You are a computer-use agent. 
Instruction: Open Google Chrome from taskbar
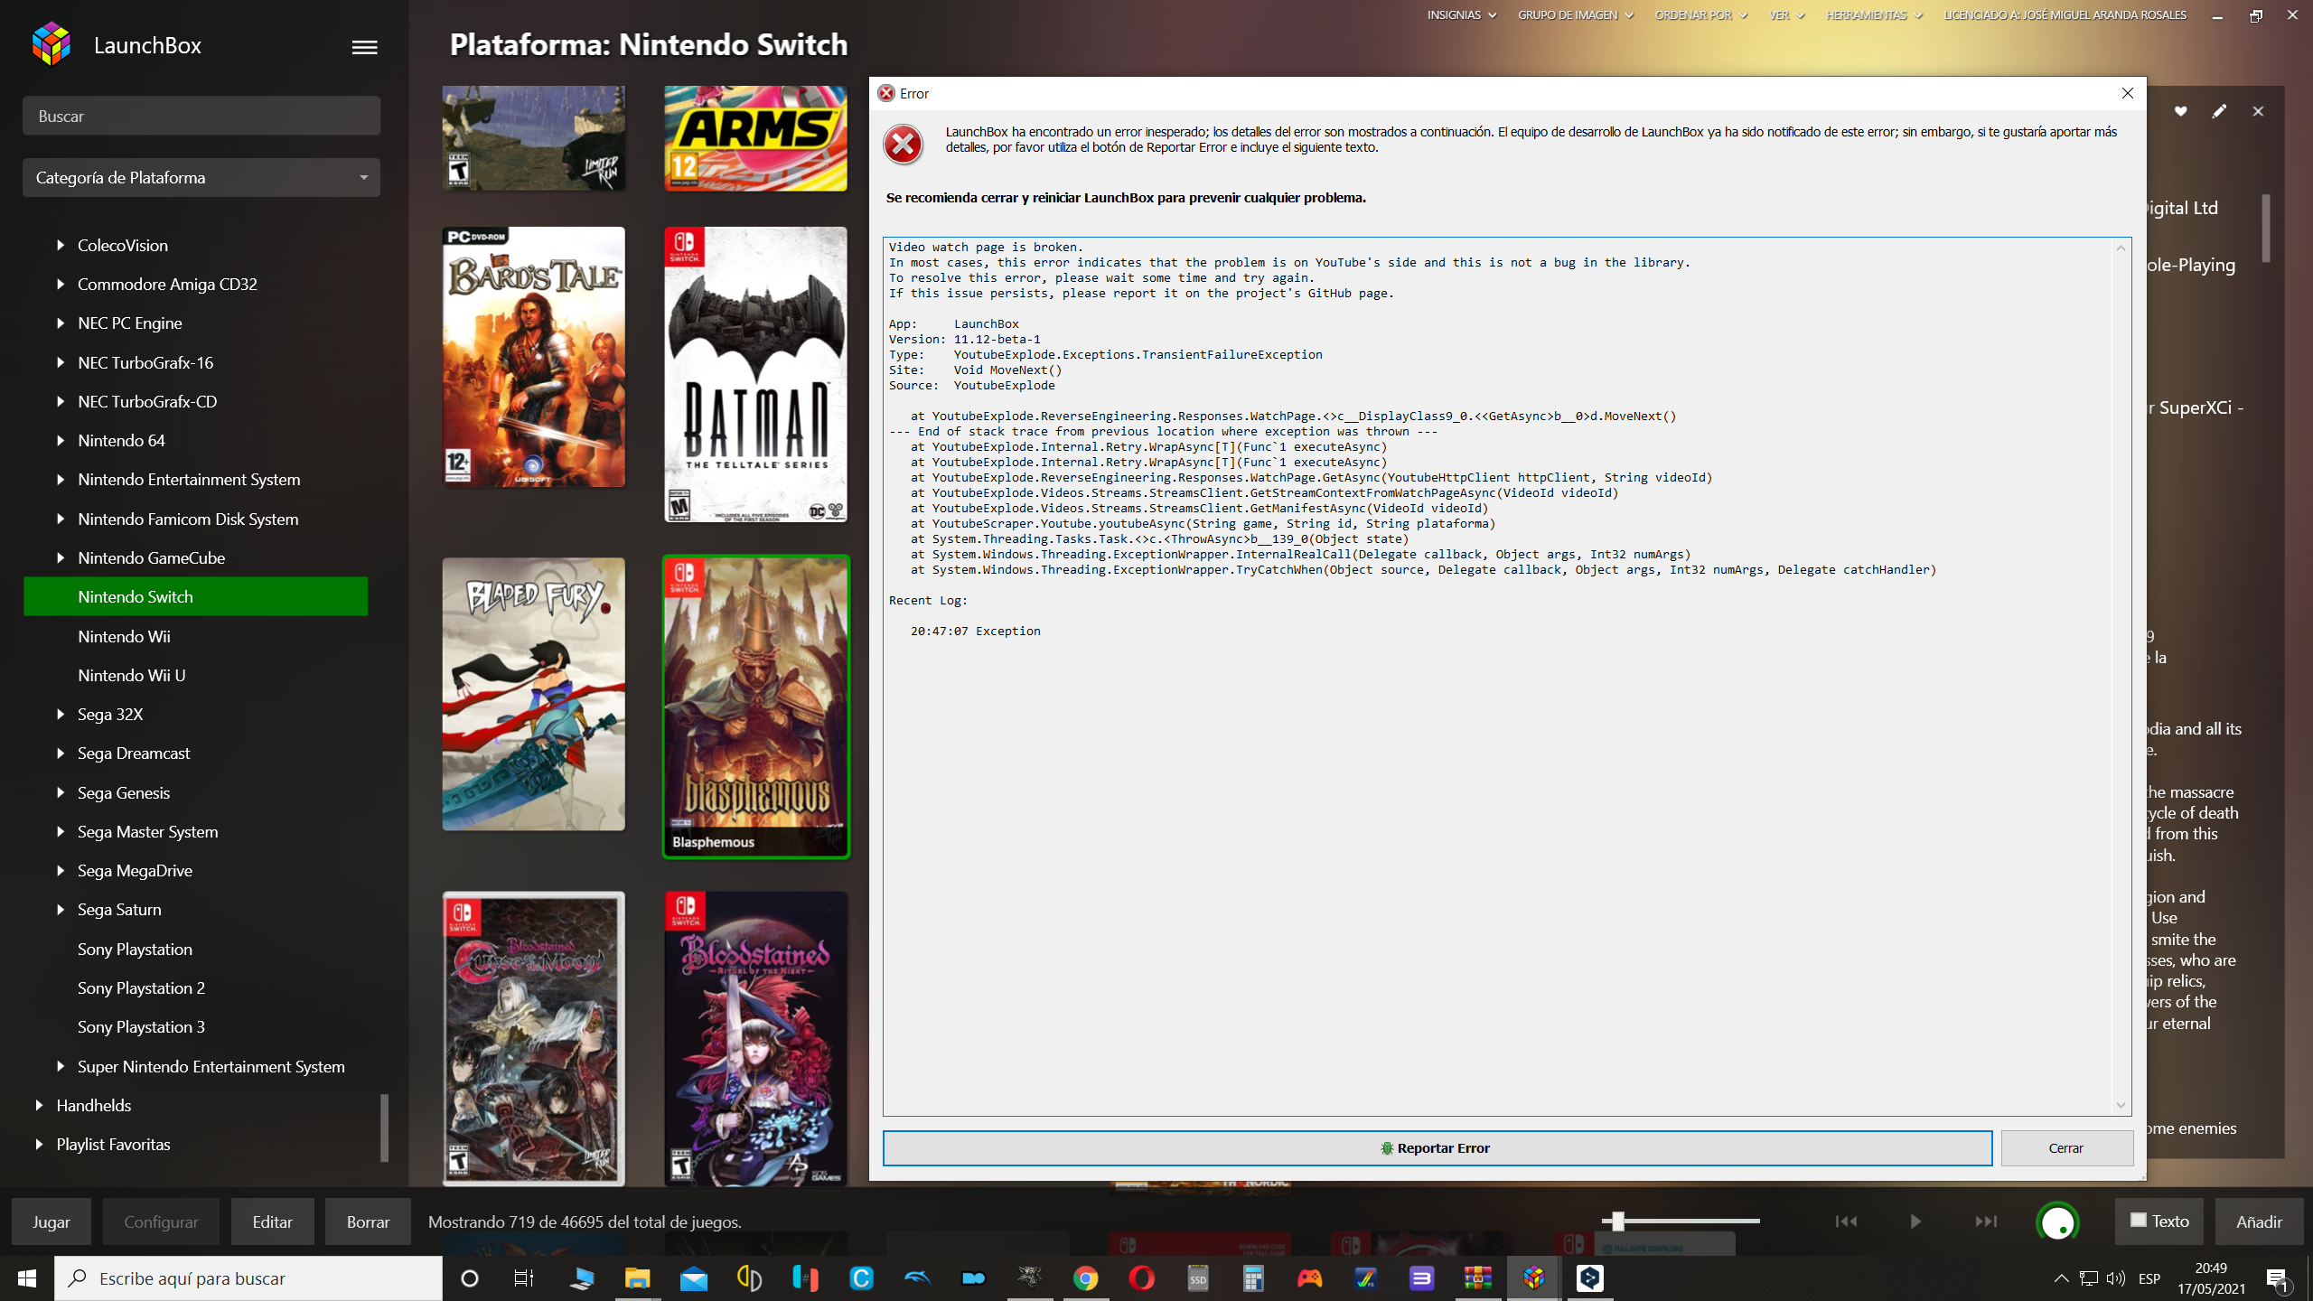click(1085, 1278)
